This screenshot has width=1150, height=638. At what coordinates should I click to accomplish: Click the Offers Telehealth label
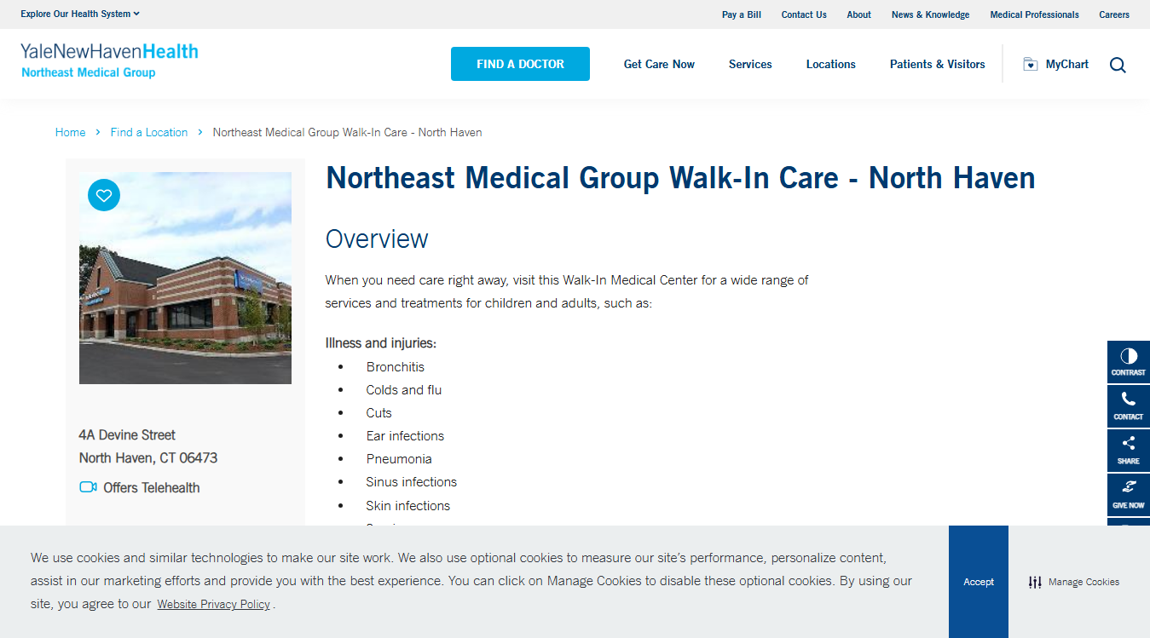pyautogui.click(x=152, y=487)
